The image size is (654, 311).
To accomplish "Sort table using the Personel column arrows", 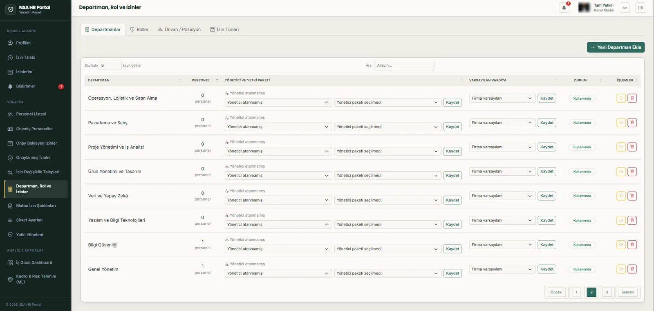I will pyautogui.click(x=217, y=81).
